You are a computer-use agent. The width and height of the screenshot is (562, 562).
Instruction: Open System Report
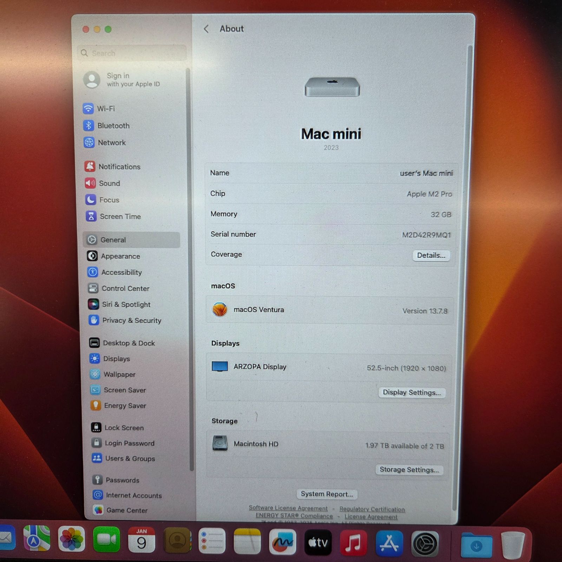click(327, 494)
